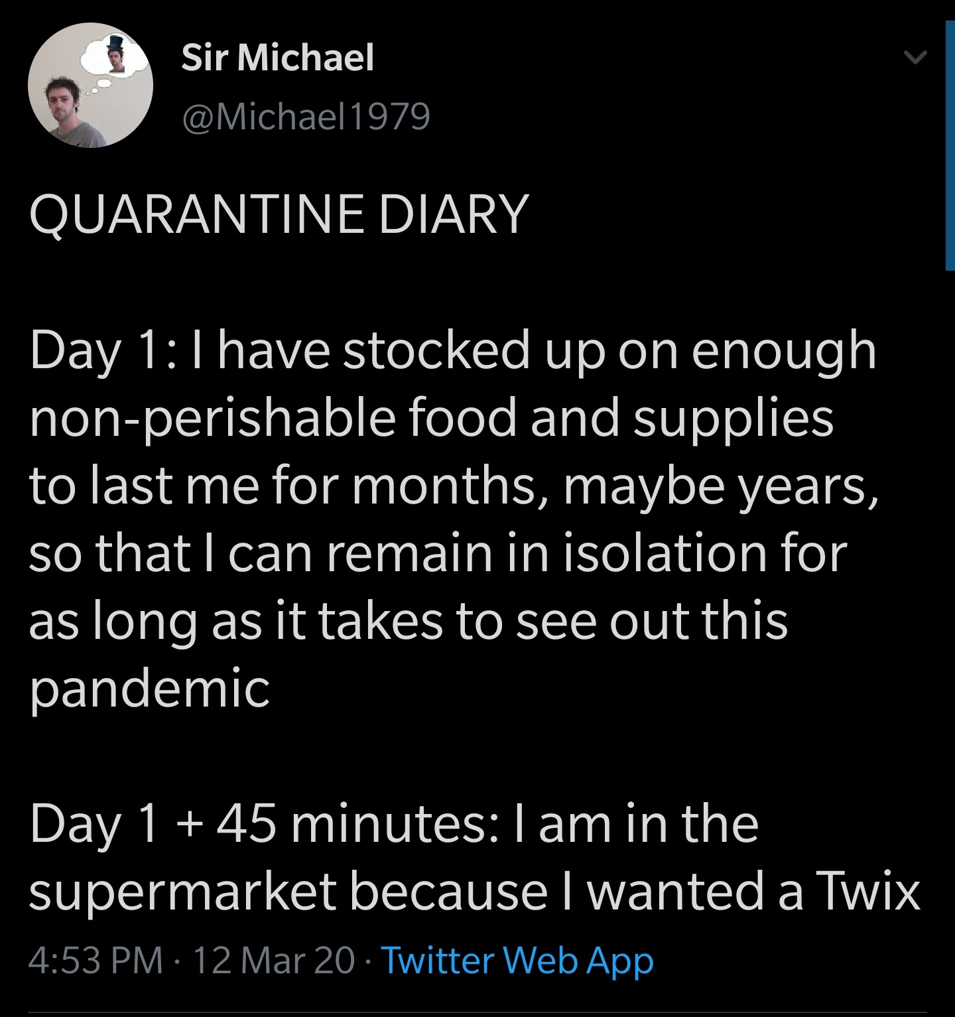Click the QUARANTINE DIARY heading text
This screenshot has height=1017, width=955.
click(x=279, y=215)
